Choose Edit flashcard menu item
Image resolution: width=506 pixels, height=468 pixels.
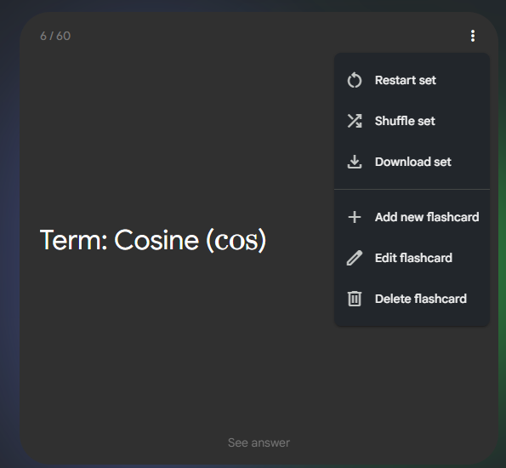pos(412,258)
